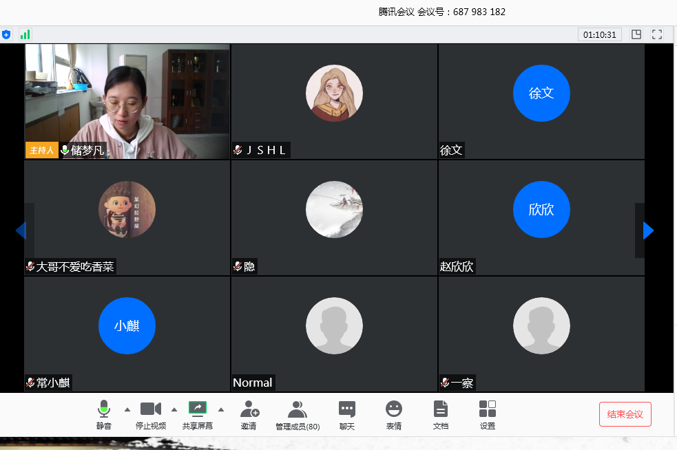Image resolution: width=677 pixels, height=450 pixels.
Task: Go to previous page of participants
Action: tap(21, 231)
